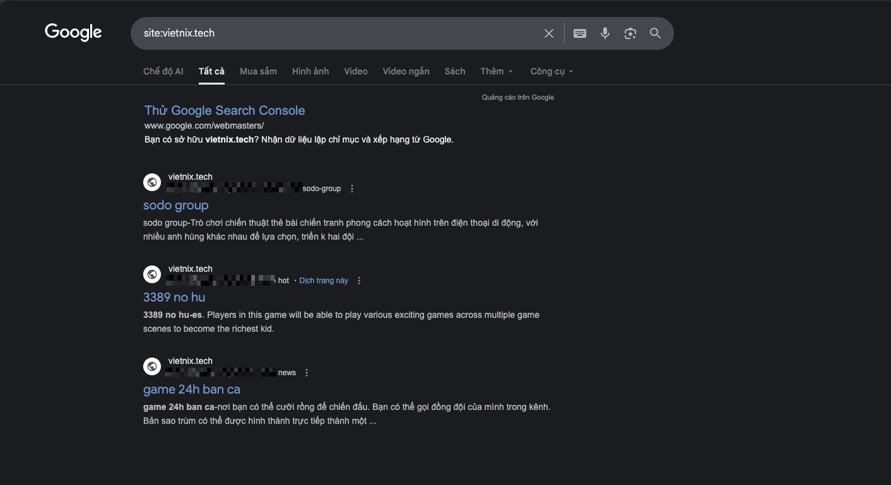The height and width of the screenshot is (485, 891).
Task: Open the three-dot menu on the 3389 no hu result
Action: (x=359, y=280)
